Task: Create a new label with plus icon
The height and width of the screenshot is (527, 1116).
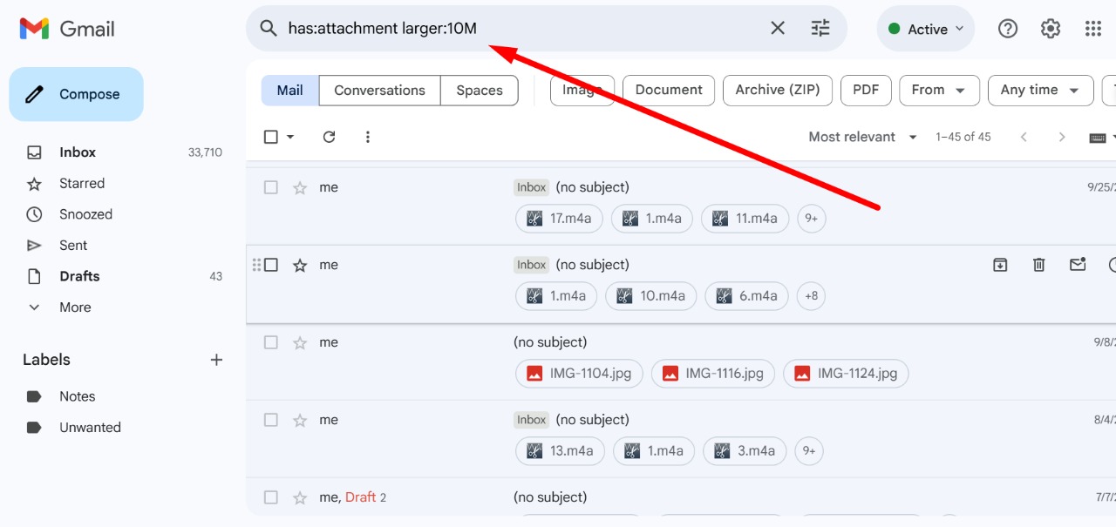Action: pyautogui.click(x=216, y=360)
